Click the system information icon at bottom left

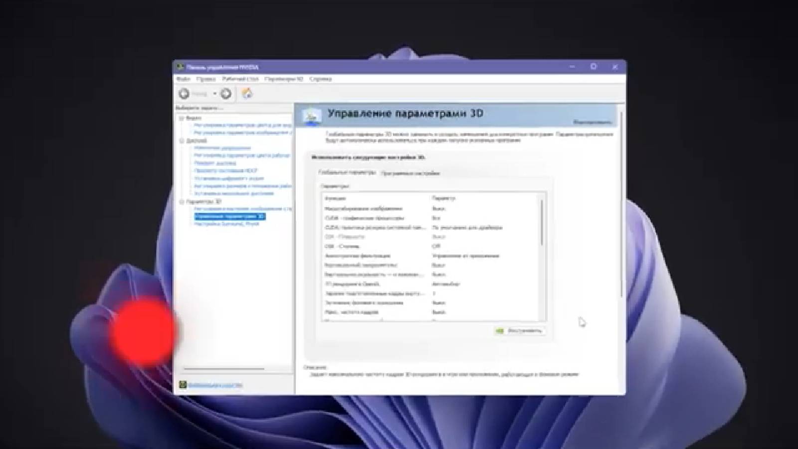[x=183, y=385]
